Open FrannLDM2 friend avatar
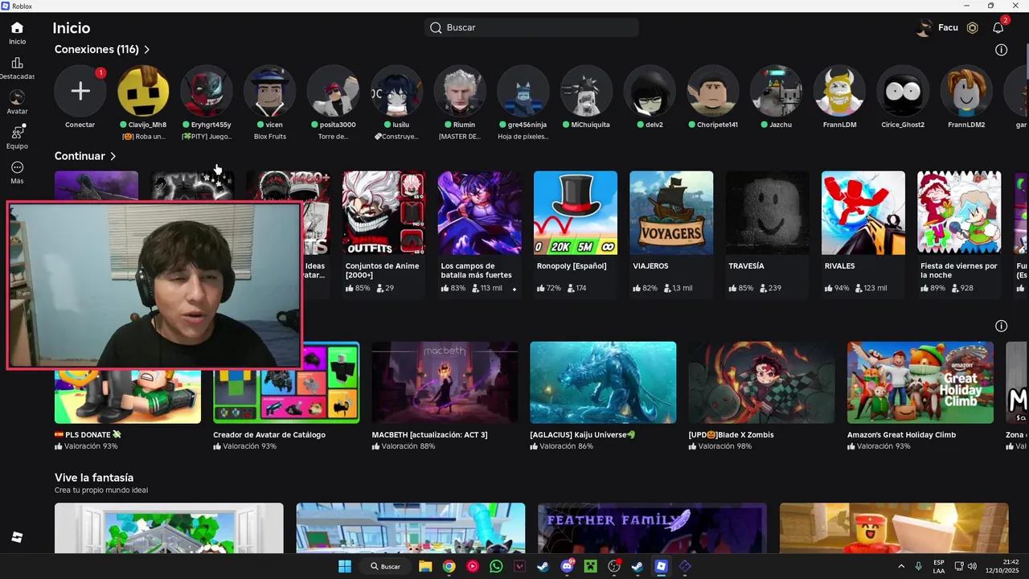 966,91
